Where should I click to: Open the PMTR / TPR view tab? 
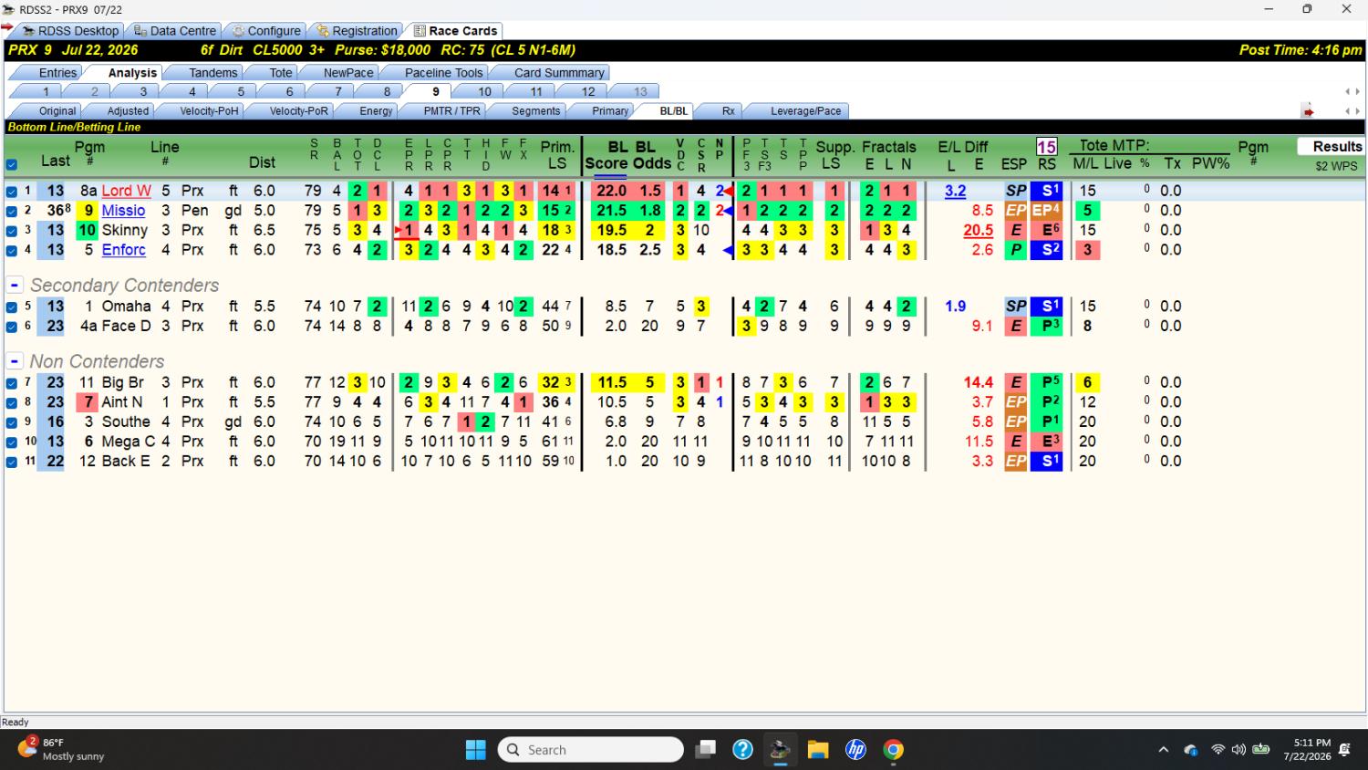click(451, 110)
